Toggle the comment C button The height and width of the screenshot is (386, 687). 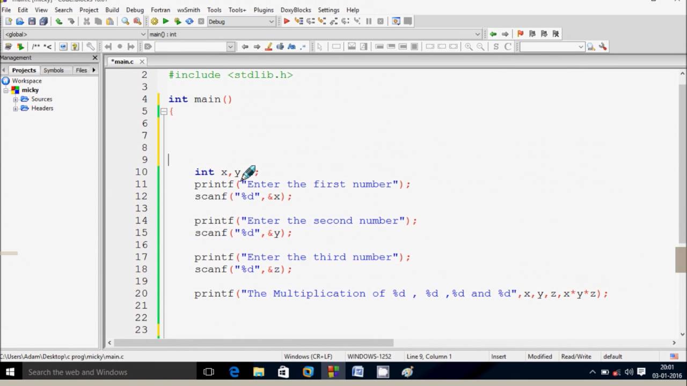click(508, 47)
